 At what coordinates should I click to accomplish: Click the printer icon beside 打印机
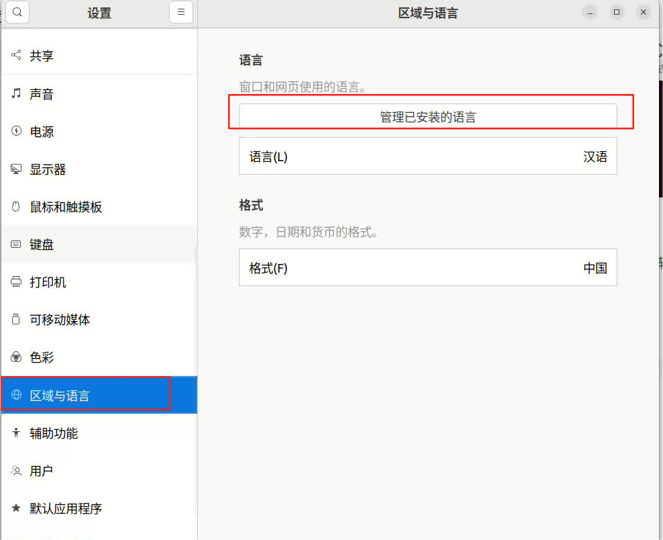[16, 282]
